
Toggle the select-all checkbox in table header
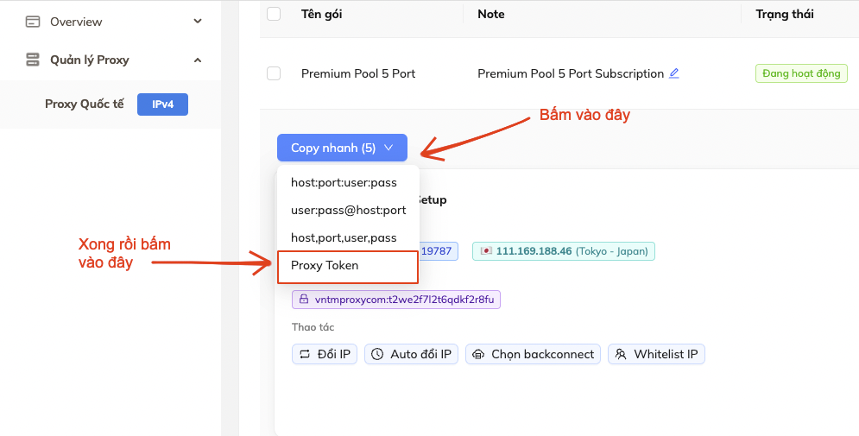[x=274, y=14]
